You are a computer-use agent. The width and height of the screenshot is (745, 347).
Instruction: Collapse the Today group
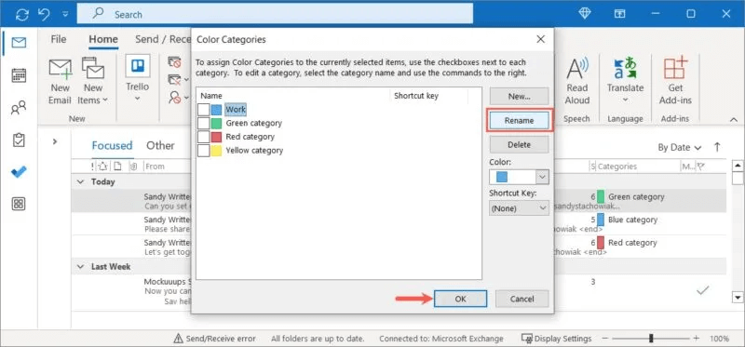click(81, 181)
